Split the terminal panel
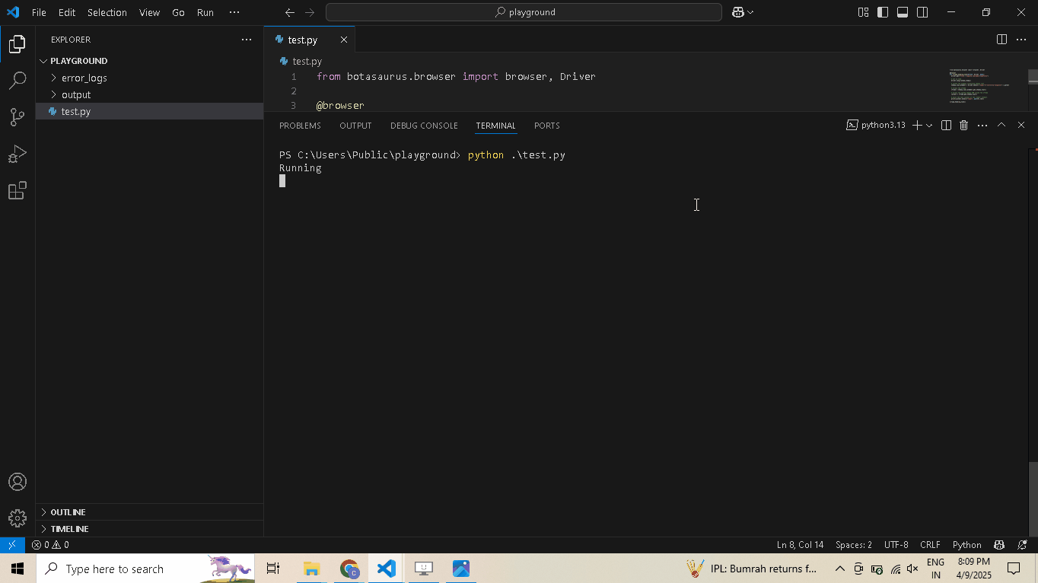 (x=945, y=125)
